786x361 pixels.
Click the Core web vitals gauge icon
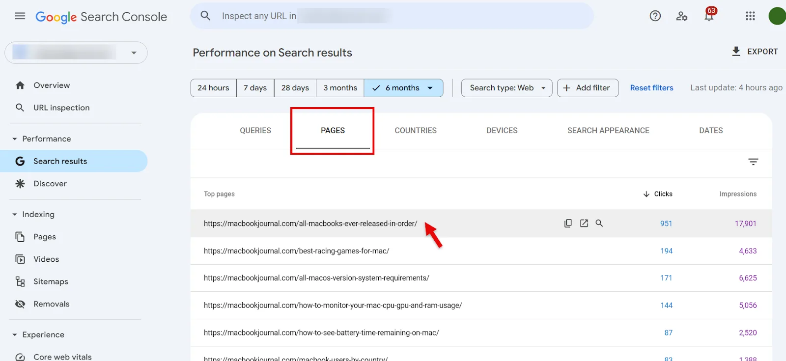tap(20, 357)
